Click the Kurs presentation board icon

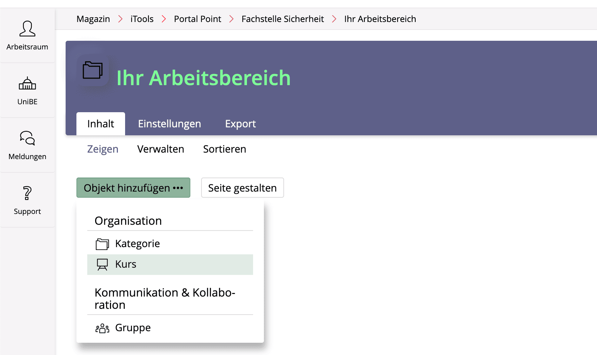102,264
